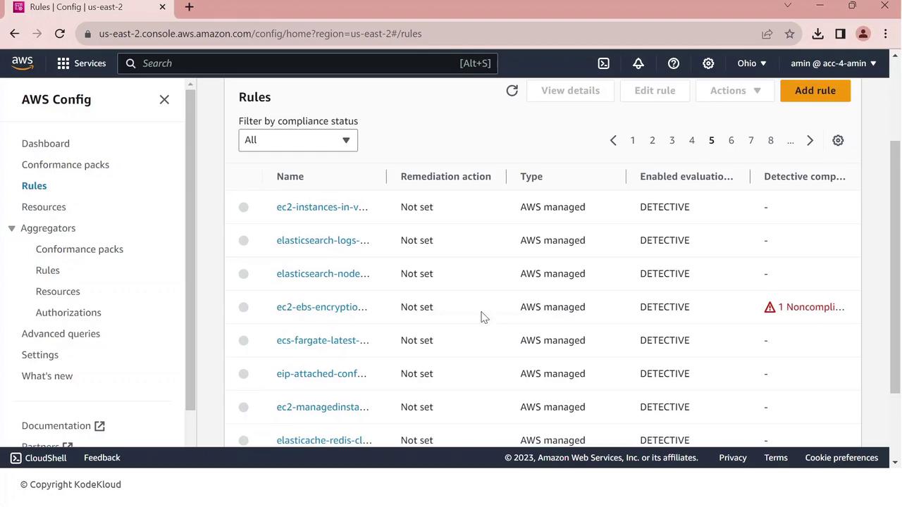The height and width of the screenshot is (507, 902).
Task: Go to page 6 of the rules
Action: click(x=731, y=140)
